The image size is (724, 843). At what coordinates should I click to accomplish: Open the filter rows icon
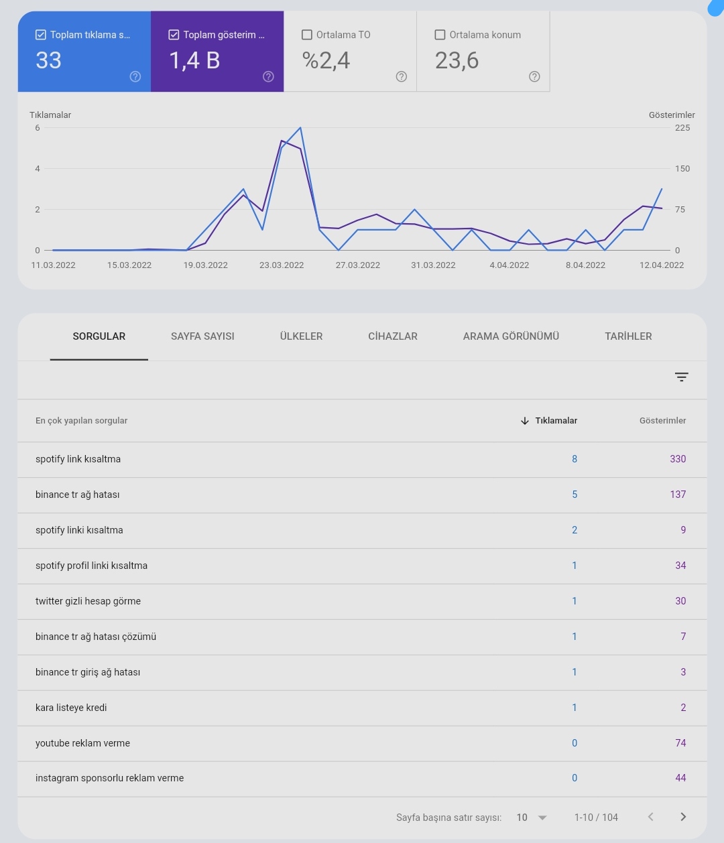pos(681,377)
